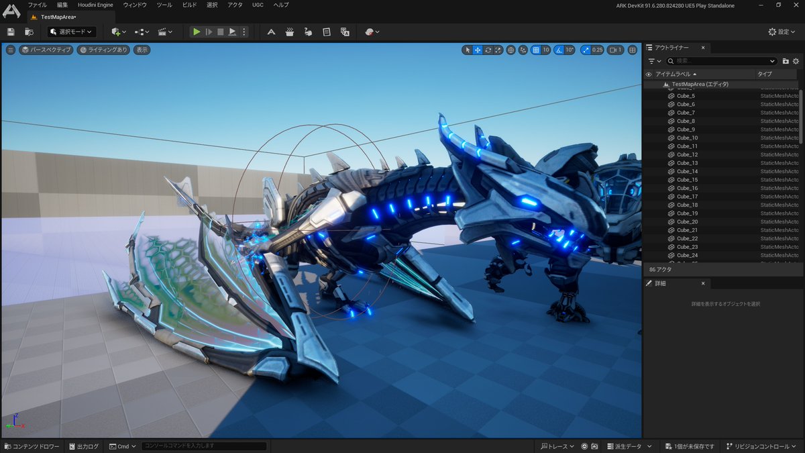
Task: Adjust camera speed setting 1
Action: click(x=616, y=50)
